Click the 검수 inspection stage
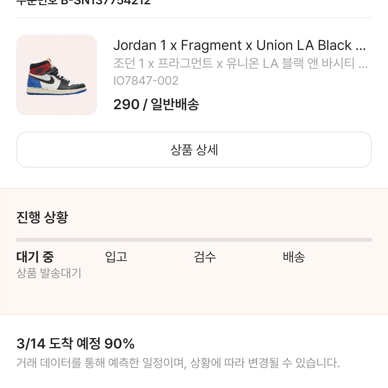The height and width of the screenshot is (388, 388). click(205, 257)
